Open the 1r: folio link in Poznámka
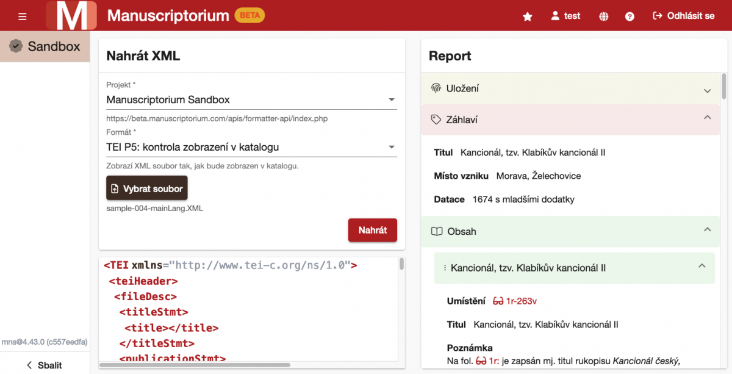Image resolution: width=732 pixels, height=374 pixels. click(x=487, y=361)
